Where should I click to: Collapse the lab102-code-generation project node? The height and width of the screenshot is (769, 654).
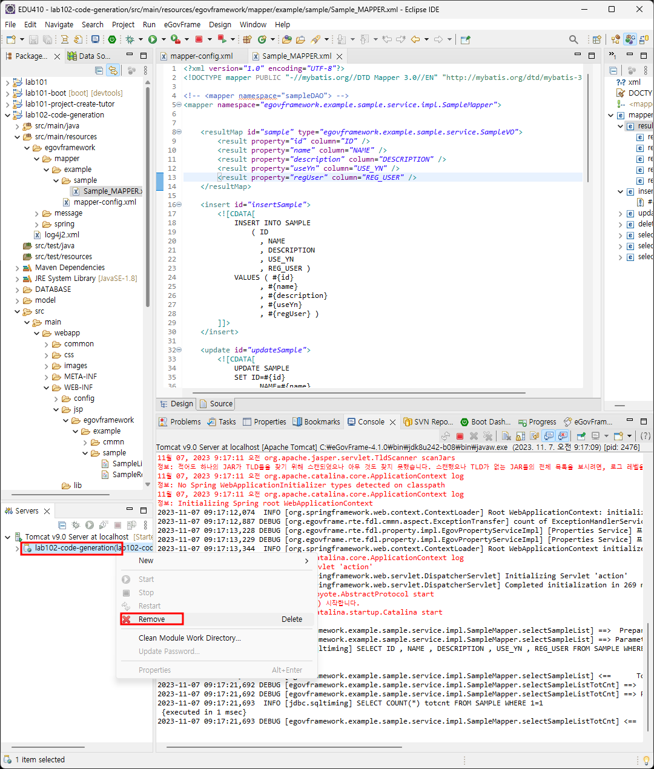coord(7,115)
